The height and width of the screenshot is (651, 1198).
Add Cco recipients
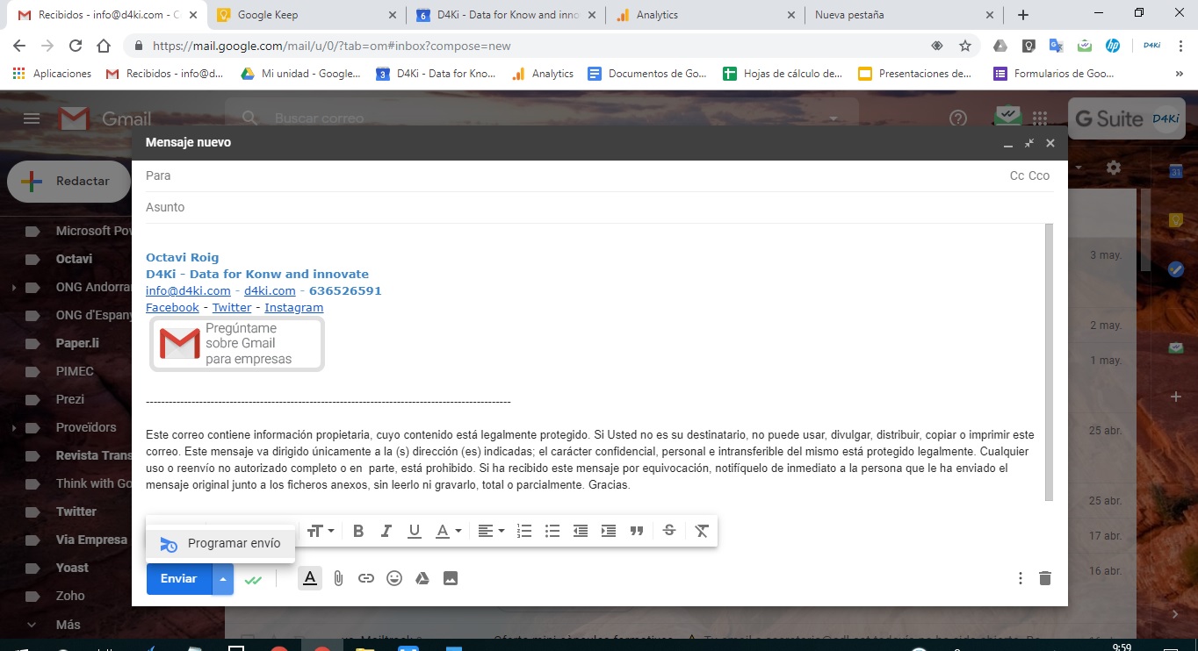[x=1040, y=175]
